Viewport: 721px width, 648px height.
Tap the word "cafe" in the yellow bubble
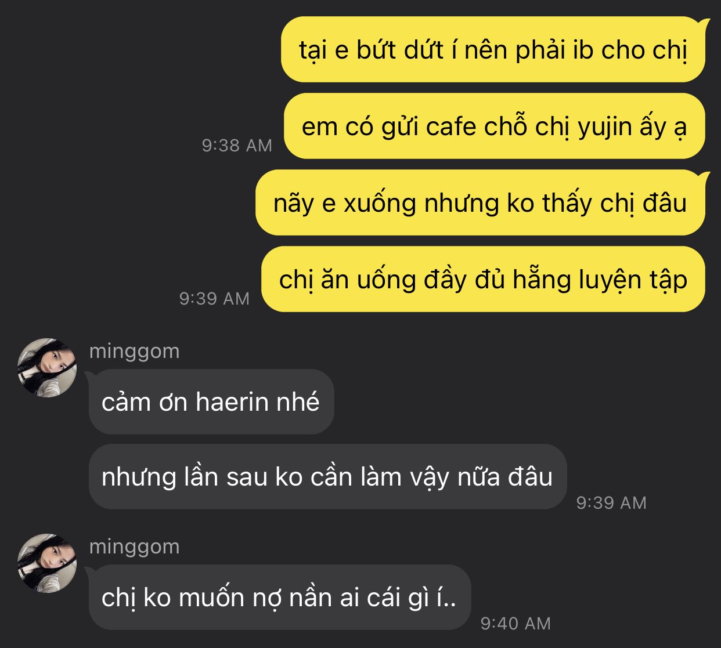451,126
